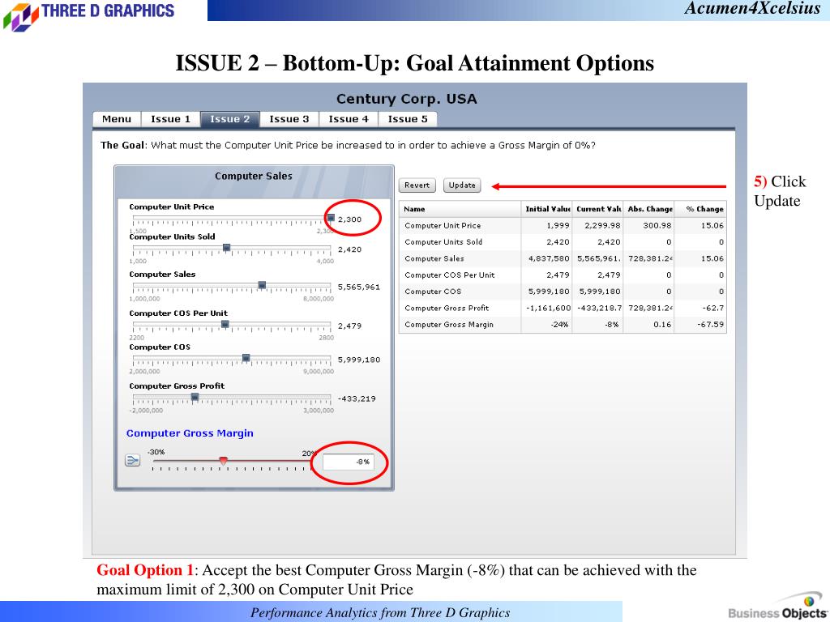This screenshot has width=830, height=622.
Task: Click the 4,837,580 initial sales cell
Action: pos(547,258)
